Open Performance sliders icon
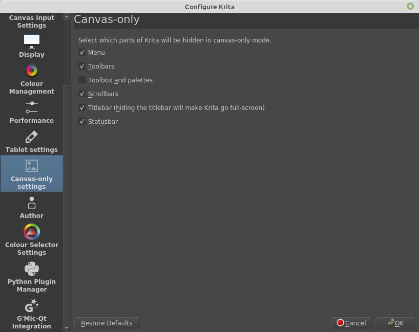The height and width of the screenshot is (332, 419). pyautogui.click(x=32, y=107)
